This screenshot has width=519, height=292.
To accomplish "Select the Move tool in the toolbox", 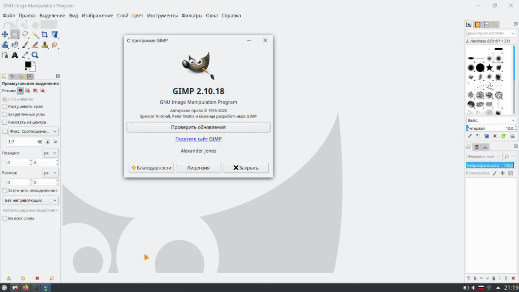I will pyautogui.click(x=5, y=34).
